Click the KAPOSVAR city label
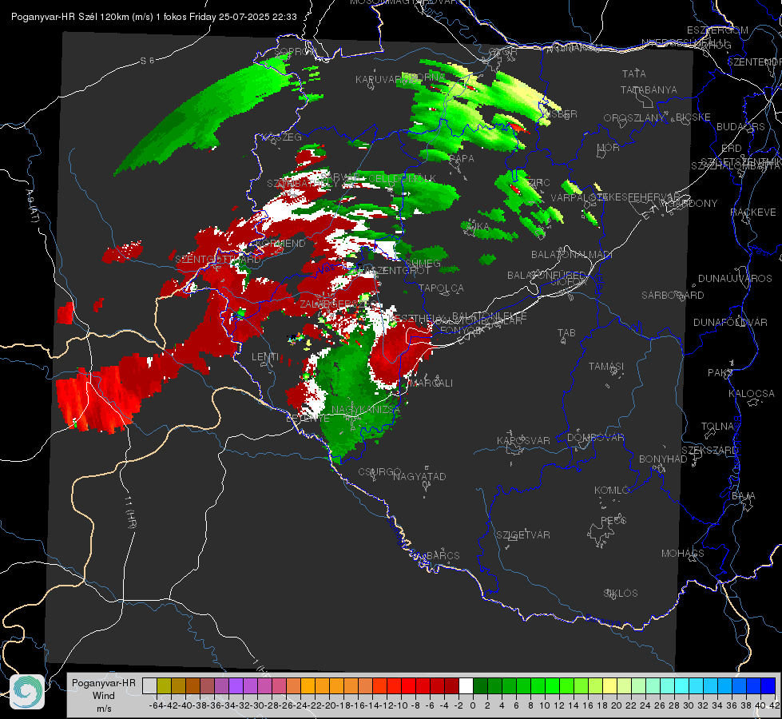The width and height of the screenshot is (782, 719). pyautogui.click(x=524, y=440)
